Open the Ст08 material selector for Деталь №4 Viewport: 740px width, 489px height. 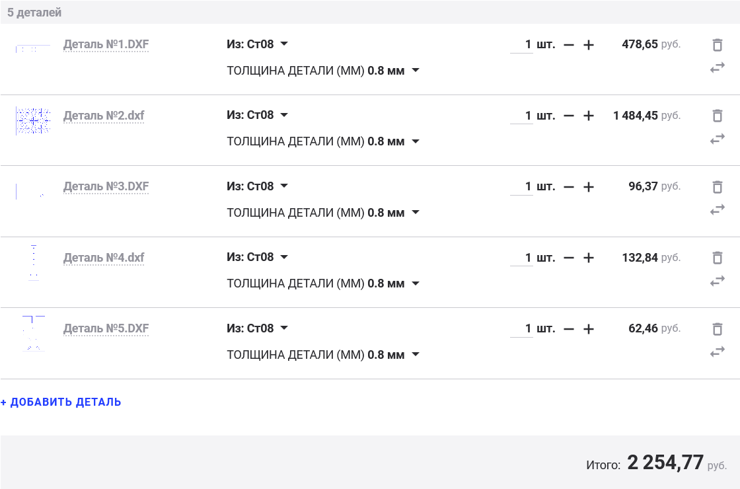258,257
